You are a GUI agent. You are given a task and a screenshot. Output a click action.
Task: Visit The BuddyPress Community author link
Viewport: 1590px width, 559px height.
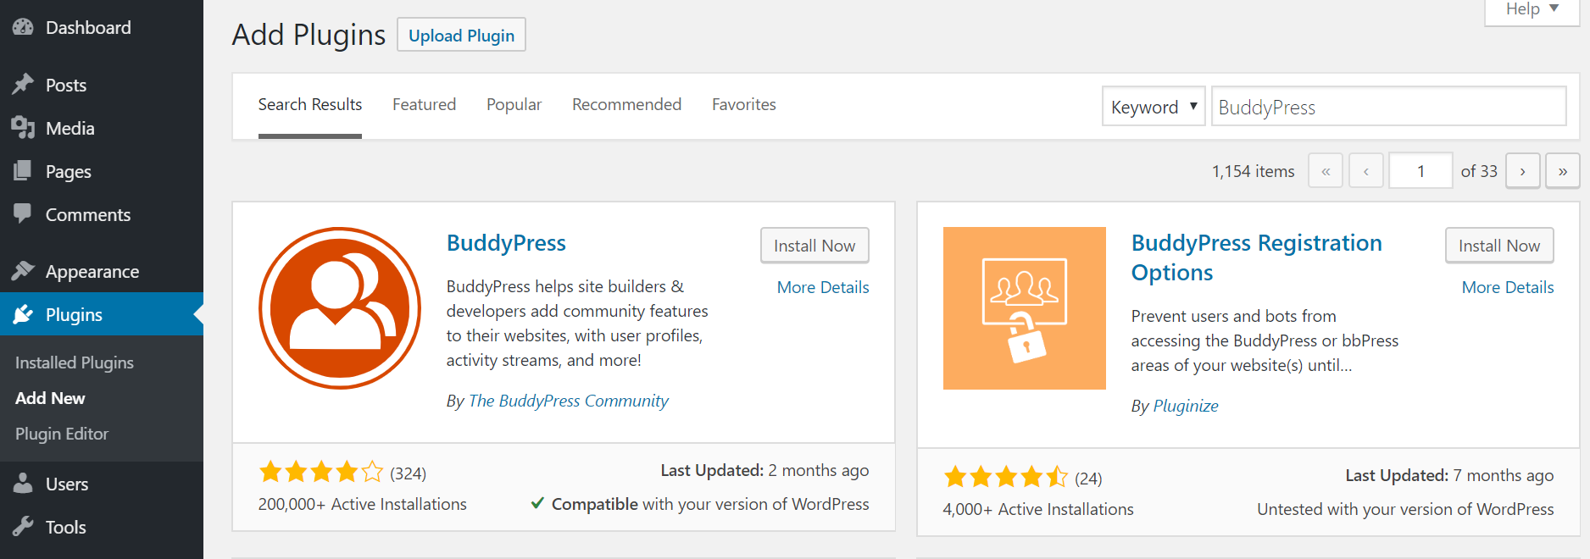(569, 401)
